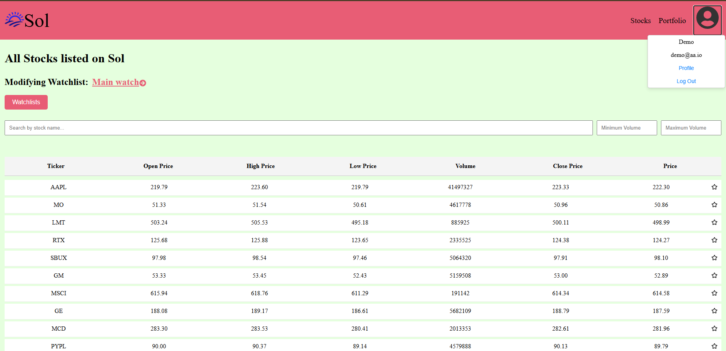The image size is (726, 351).
Task: Click AAPL volume value 41497327
Action: click(460, 187)
